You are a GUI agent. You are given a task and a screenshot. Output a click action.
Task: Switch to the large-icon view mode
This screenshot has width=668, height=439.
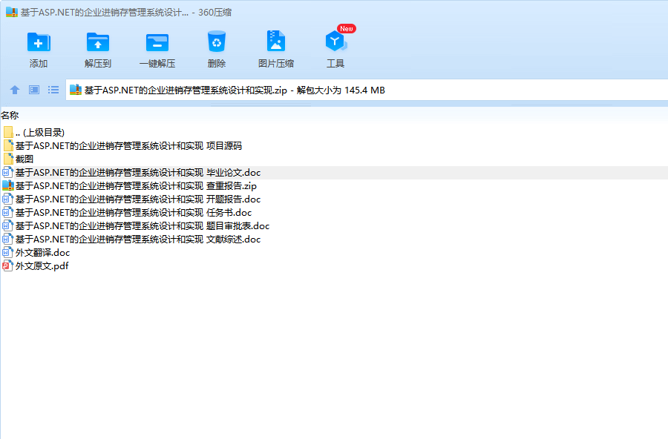click(34, 90)
